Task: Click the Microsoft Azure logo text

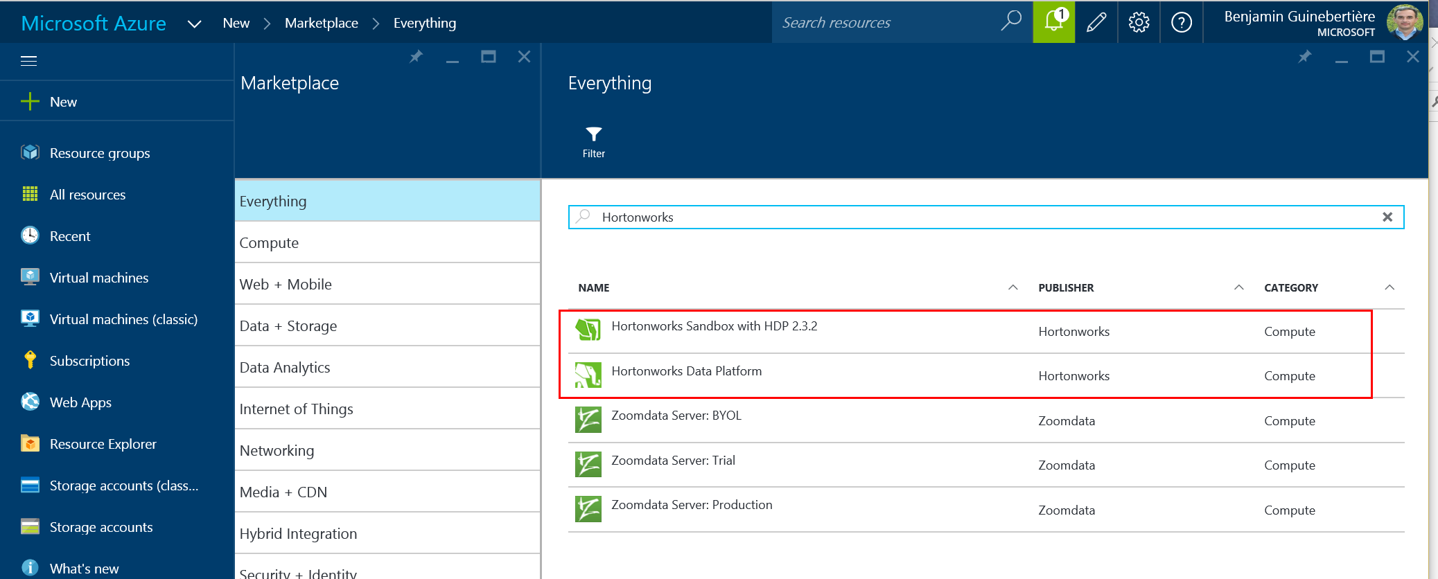Action: click(x=94, y=24)
